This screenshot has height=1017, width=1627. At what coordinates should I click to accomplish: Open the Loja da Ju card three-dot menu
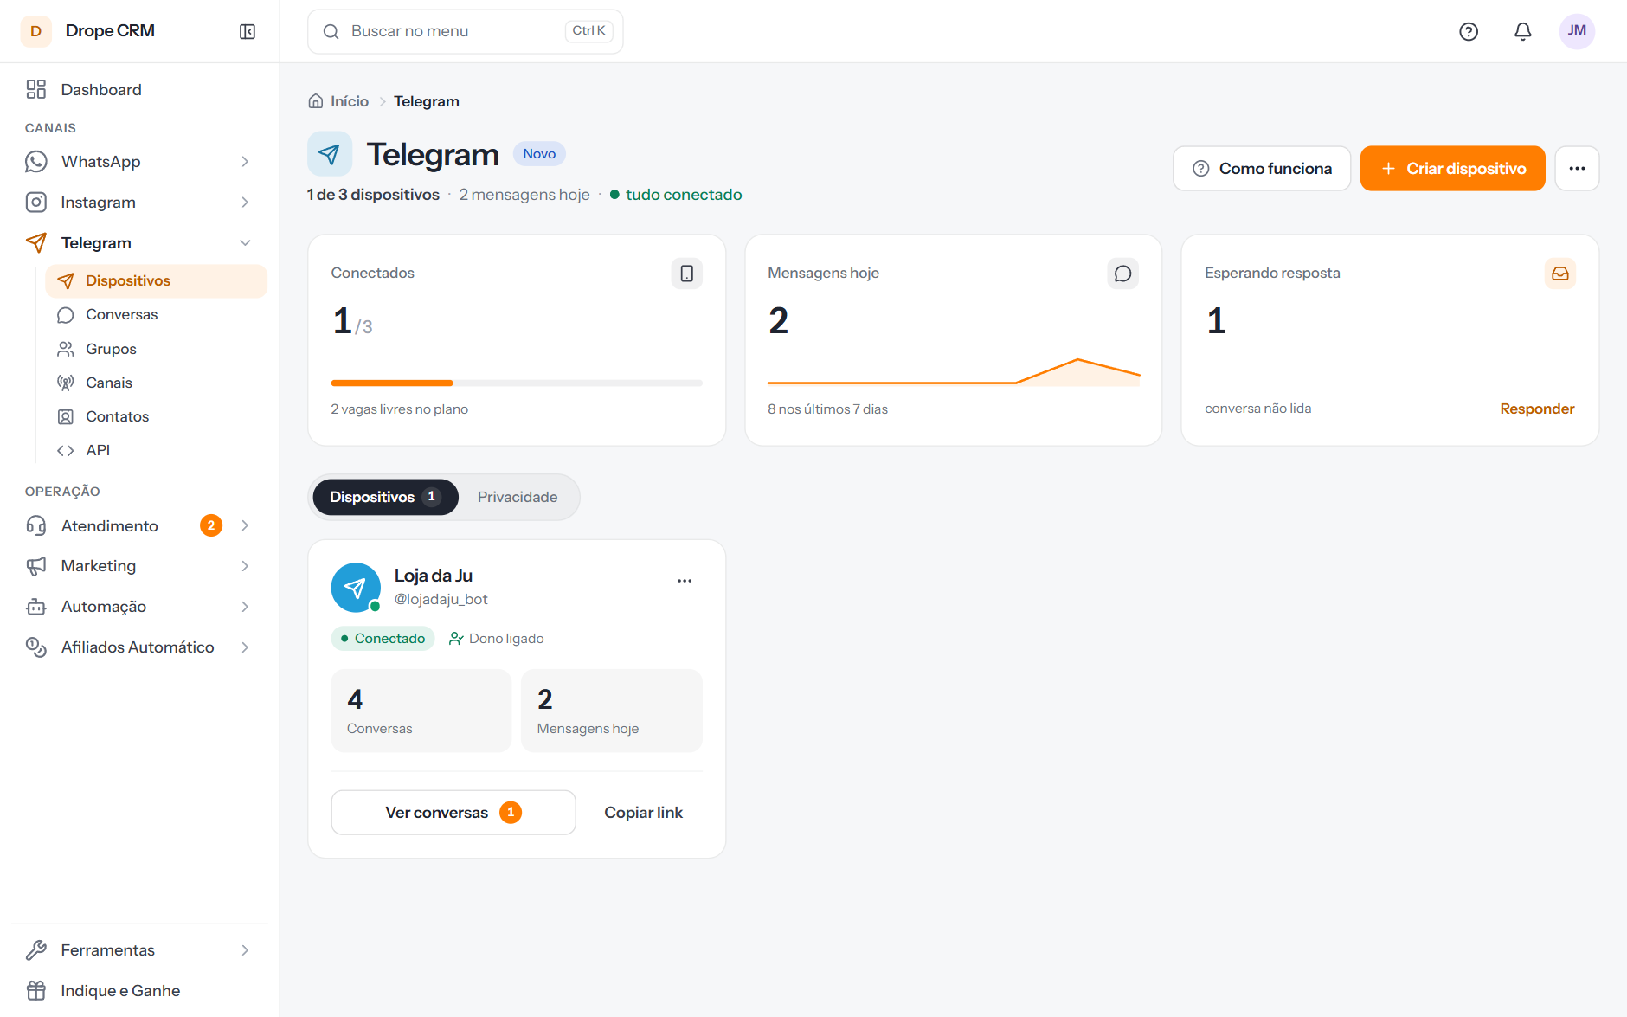(685, 581)
